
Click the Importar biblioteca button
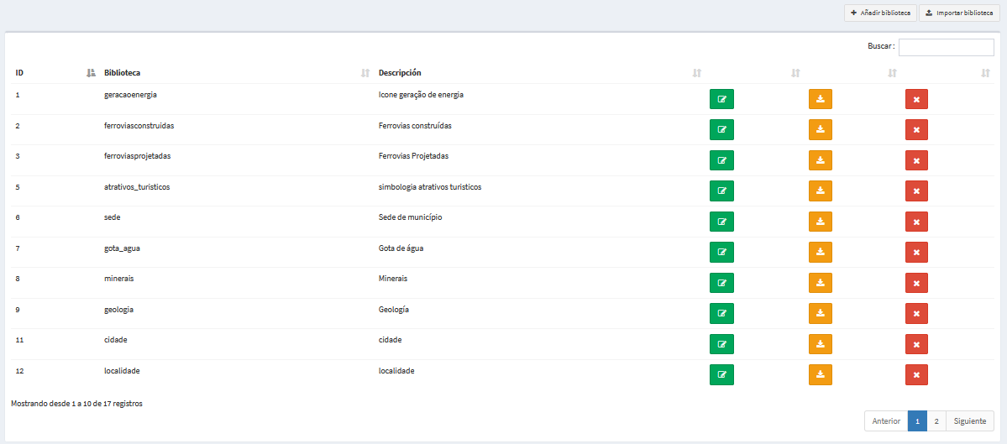coord(959,13)
